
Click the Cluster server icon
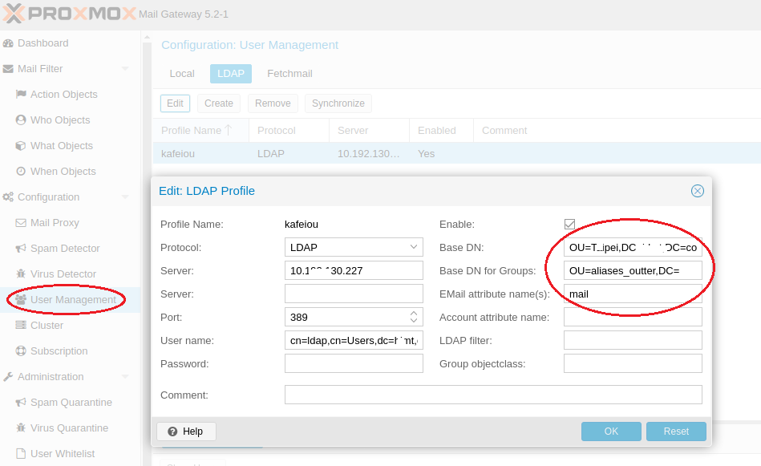tap(21, 325)
